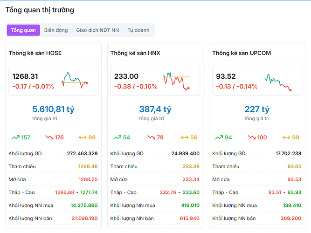311x233 pixels.
Task: Click the HOSE index mini line chart
Action: click(x=74, y=80)
